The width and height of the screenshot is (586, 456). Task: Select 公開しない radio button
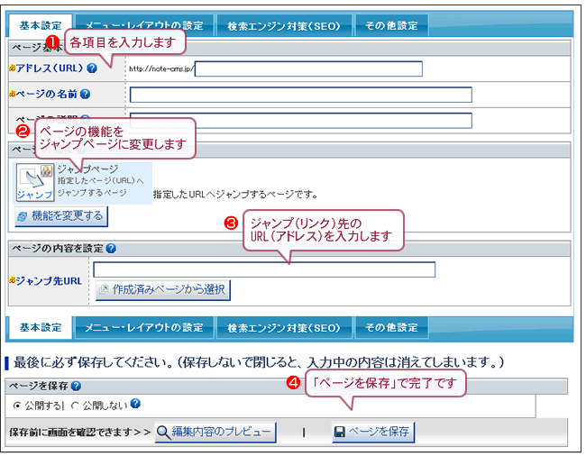click(x=75, y=406)
